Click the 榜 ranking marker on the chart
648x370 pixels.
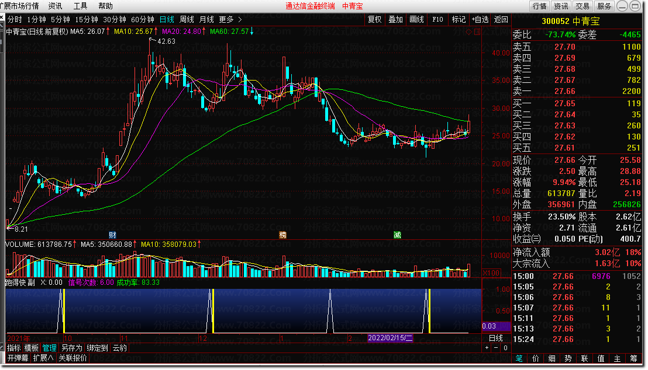click(x=282, y=235)
